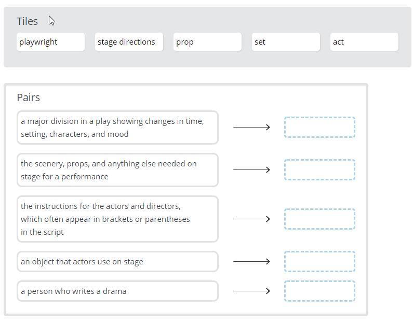Screen dimensions: 413x325
Task: Click arrow beside "major division in a play"
Action: click(x=251, y=128)
